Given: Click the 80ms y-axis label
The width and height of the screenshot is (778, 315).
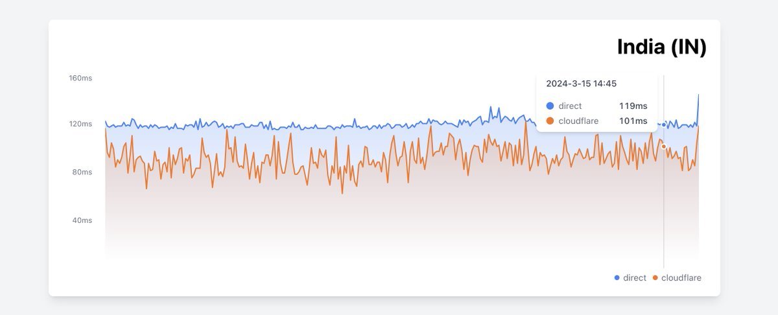Looking at the screenshot, I should point(82,172).
